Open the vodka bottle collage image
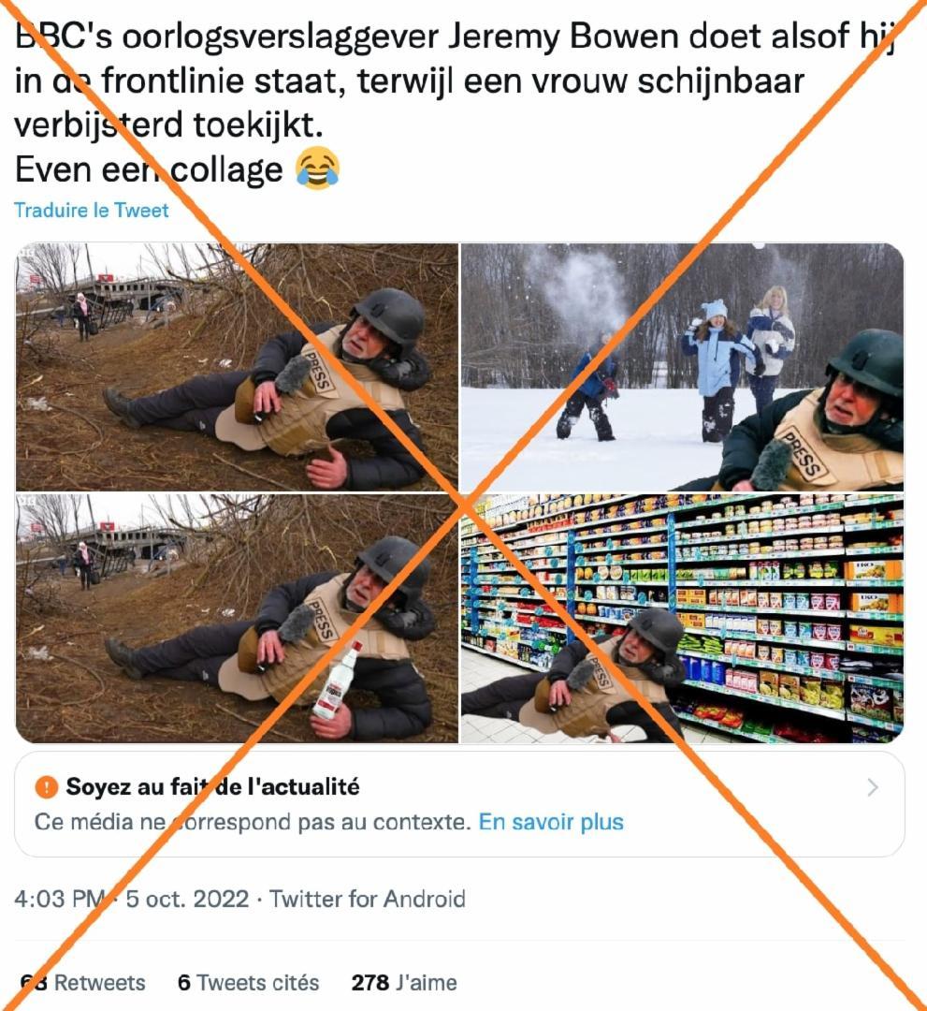The width and height of the screenshot is (927, 1011). [x=237, y=619]
